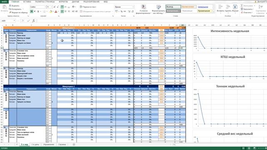Viewport: 267px width, 150px height.
Task: Apply percent style number format
Action: tap(121, 11)
